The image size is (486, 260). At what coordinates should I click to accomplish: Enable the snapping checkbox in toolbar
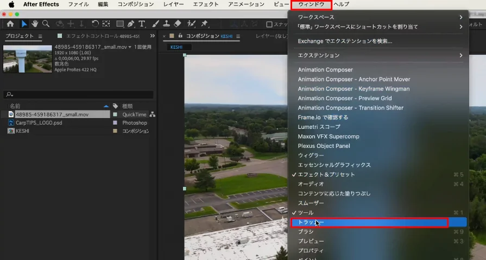tap(269, 24)
